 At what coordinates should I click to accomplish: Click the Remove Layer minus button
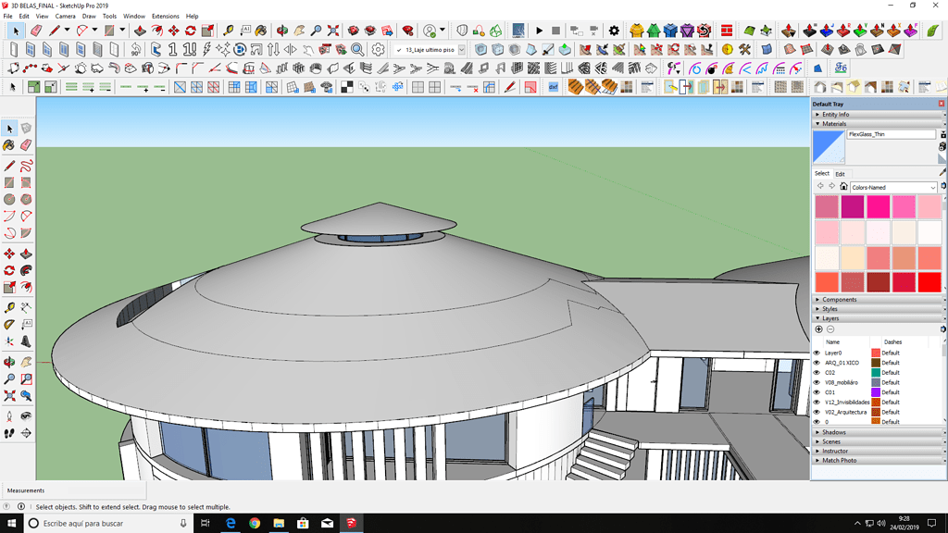point(830,329)
